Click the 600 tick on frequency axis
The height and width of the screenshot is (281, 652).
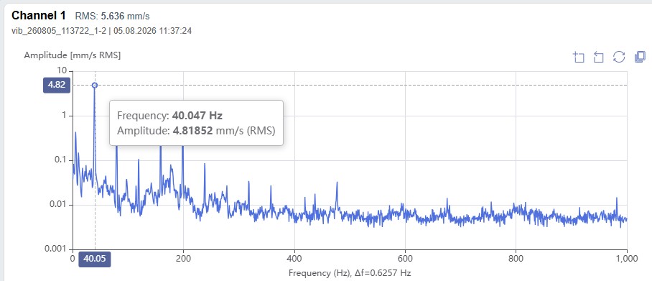click(x=405, y=258)
